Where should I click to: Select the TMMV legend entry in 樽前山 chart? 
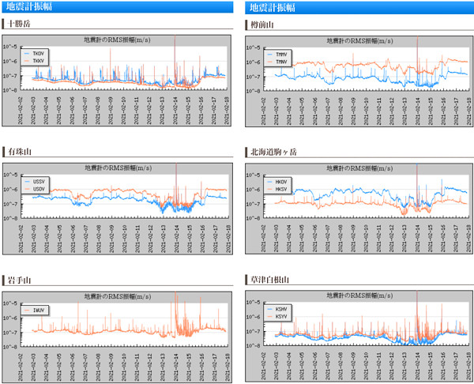(x=279, y=54)
